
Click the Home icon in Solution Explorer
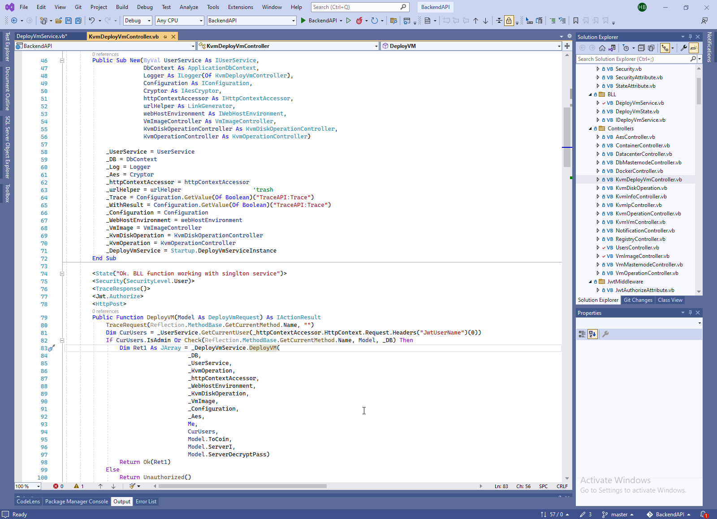point(602,48)
